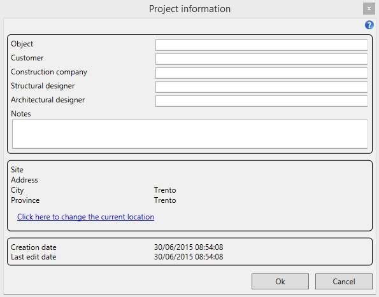The width and height of the screenshot is (379, 297).
Task: Select the City value Trento
Action: click(165, 190)
